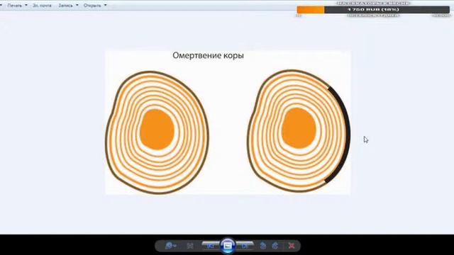Open the Печать menu
This screenshot has height=255, width=454.
pyautogui.click(x=14, y=6)
